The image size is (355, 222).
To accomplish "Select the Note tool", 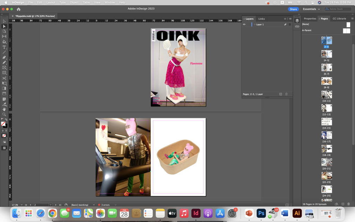I will point(4,99).
